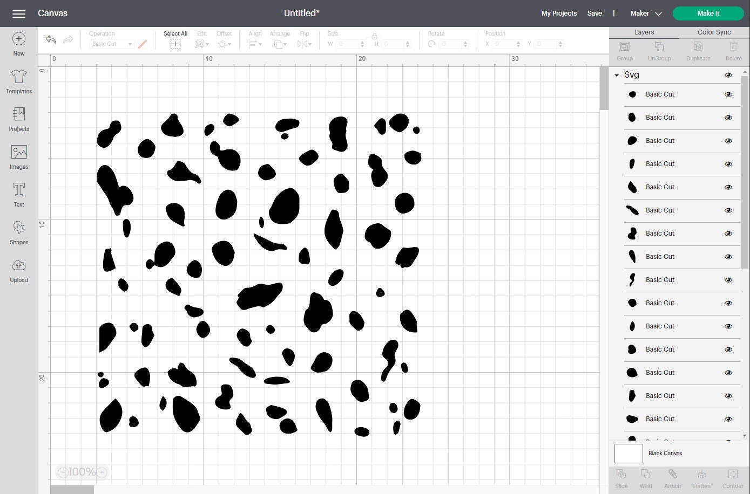This screenshot has height=494, width=750.
Task: Hide the last visible Basic Cut layer
Action: coord(728,419)
